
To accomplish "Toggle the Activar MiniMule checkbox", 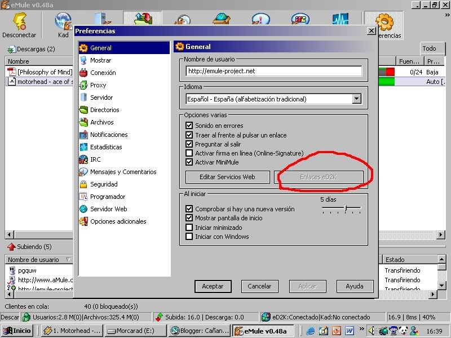I will click(x=189, y=162).
